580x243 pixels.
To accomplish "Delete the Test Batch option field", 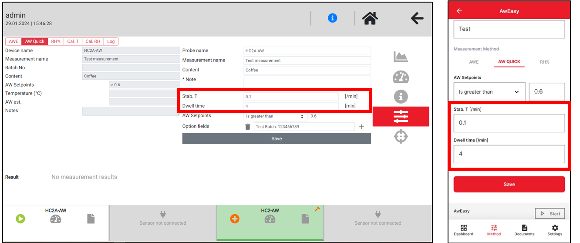I will click(247, 127).
